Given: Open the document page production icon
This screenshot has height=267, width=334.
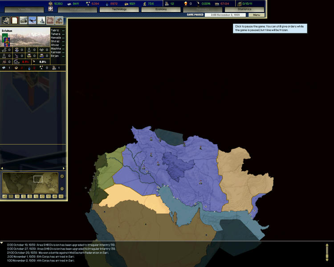Looking at the screenshot, I should [x=15, y=20].
